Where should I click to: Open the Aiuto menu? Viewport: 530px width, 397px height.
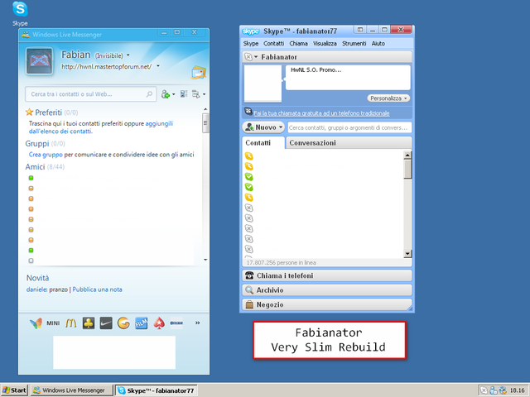[378, 44]
